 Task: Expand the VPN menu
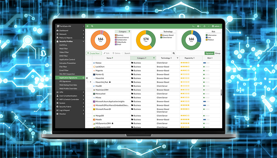70,92
